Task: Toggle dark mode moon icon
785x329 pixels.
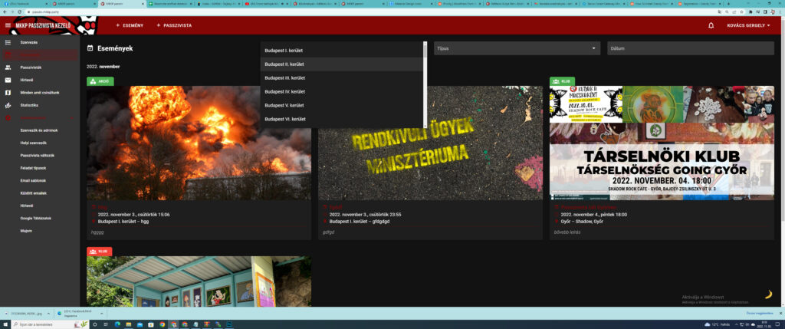Action: [767, 294]
